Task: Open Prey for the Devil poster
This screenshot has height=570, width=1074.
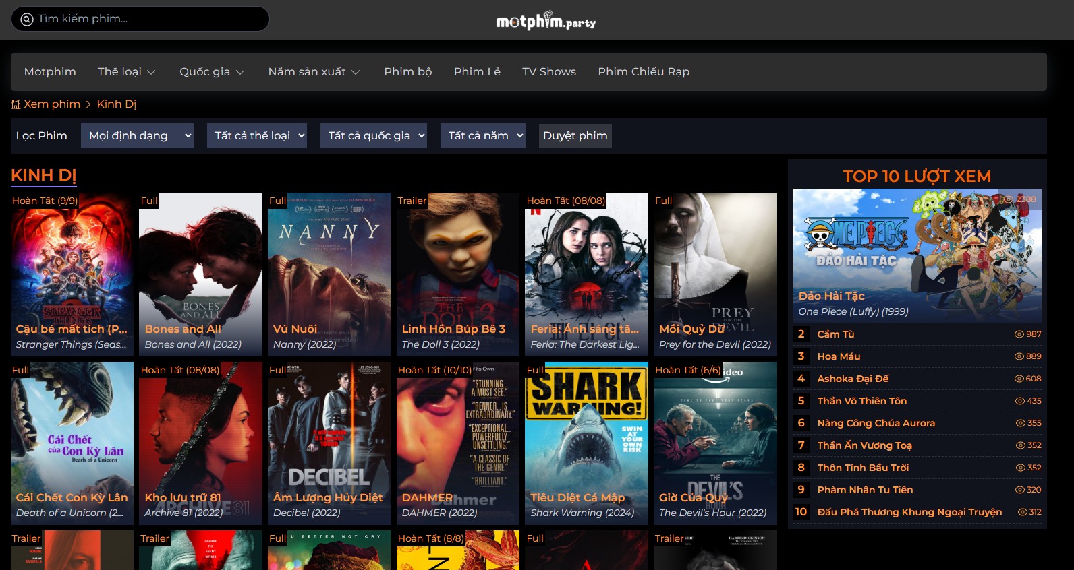Action: 715,274
